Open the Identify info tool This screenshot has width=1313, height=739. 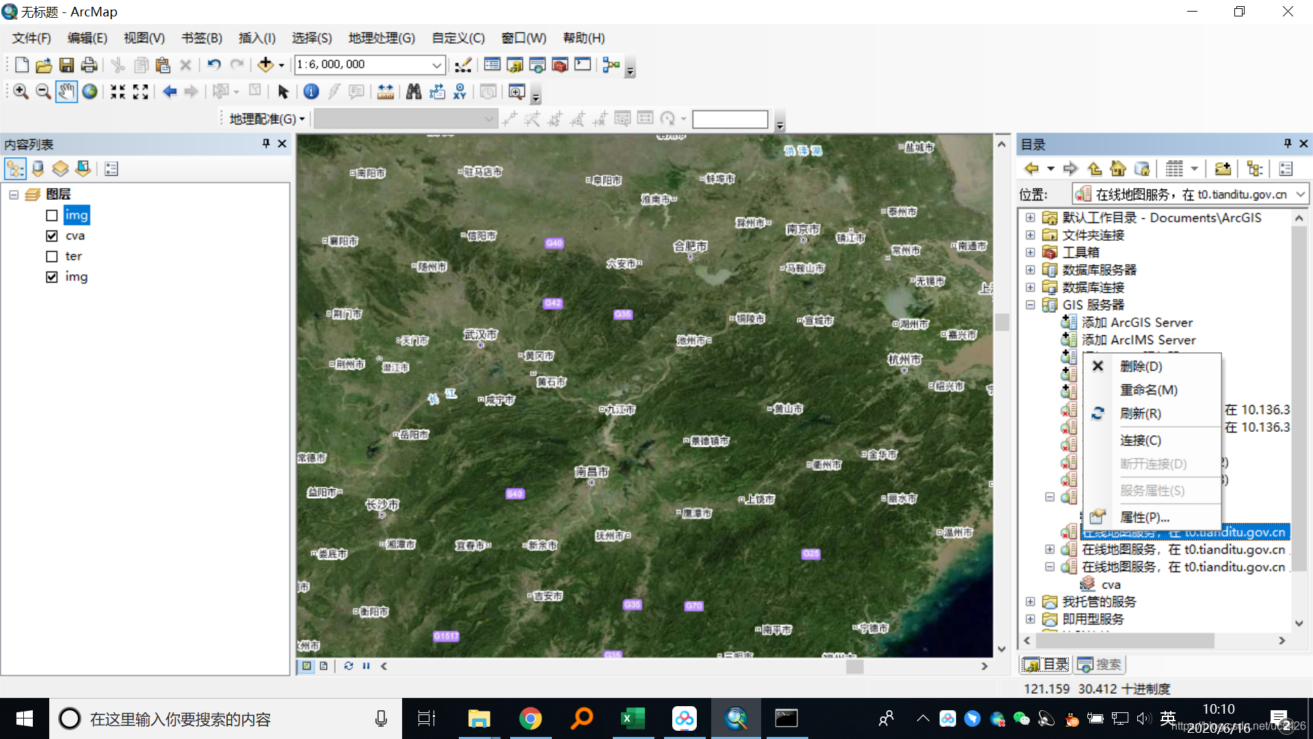tap(311, 92)
